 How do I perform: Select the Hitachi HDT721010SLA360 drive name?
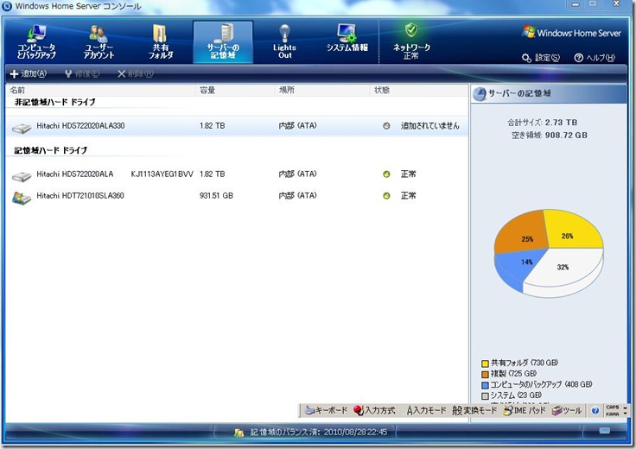(x=80, y=196)
